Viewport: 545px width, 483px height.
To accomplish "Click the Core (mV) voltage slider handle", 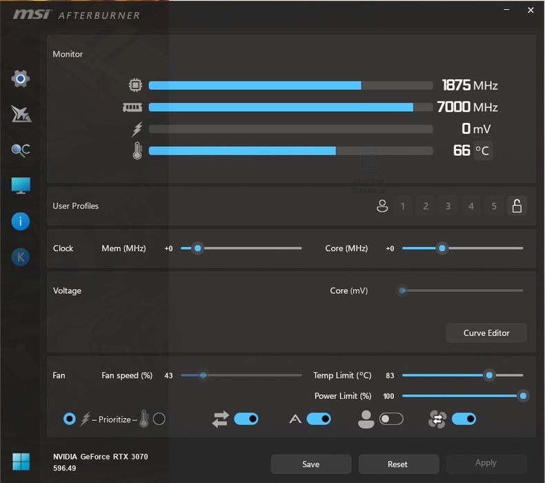I will [402, 290].
